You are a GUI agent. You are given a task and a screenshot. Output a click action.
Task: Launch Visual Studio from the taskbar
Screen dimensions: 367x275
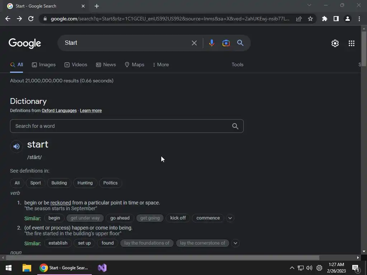click(x=102, y=268)
